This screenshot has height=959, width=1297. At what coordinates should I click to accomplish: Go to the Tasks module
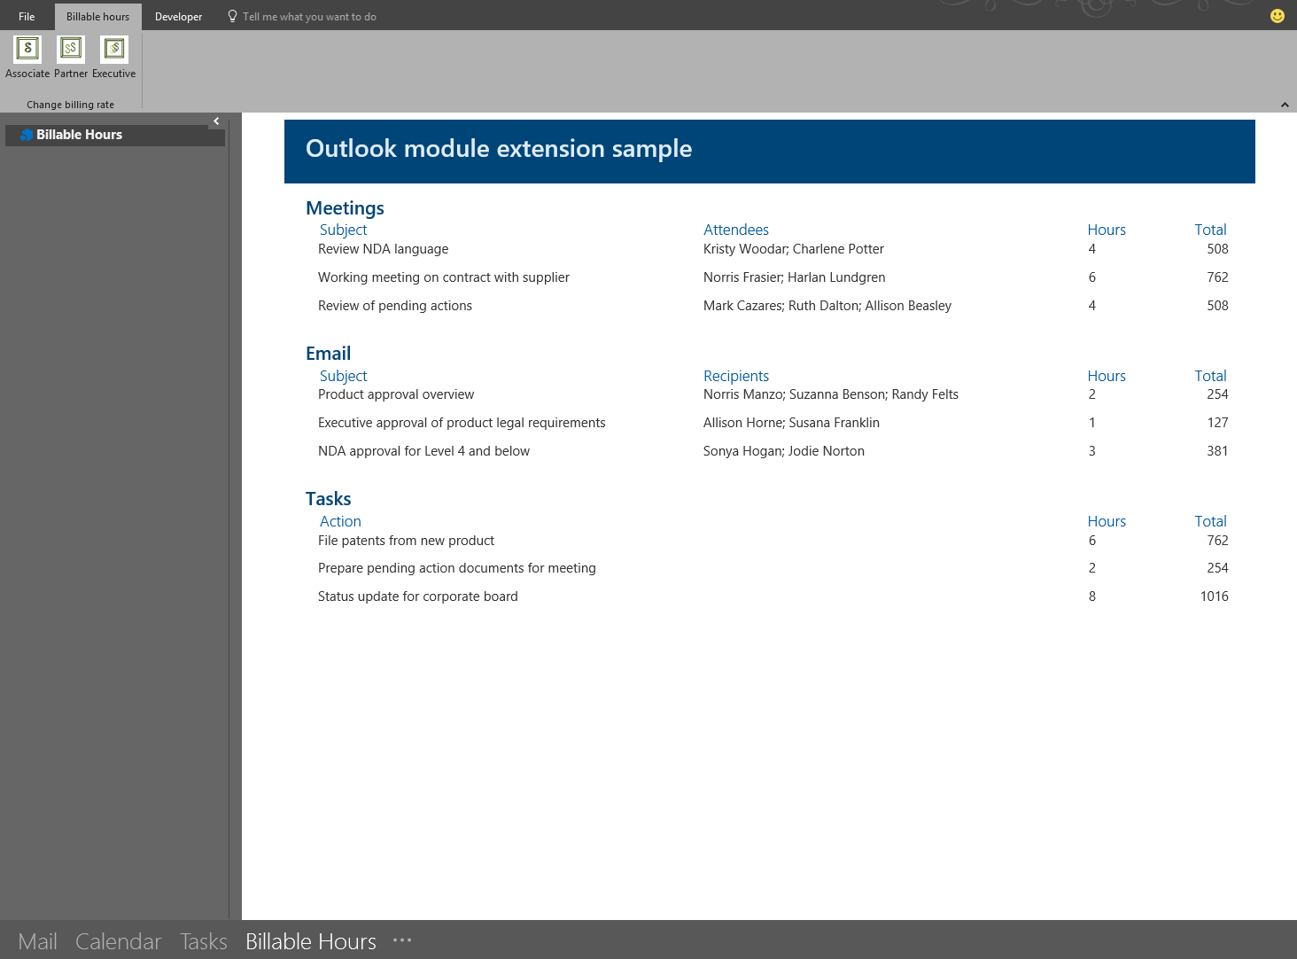pos(204,941)
